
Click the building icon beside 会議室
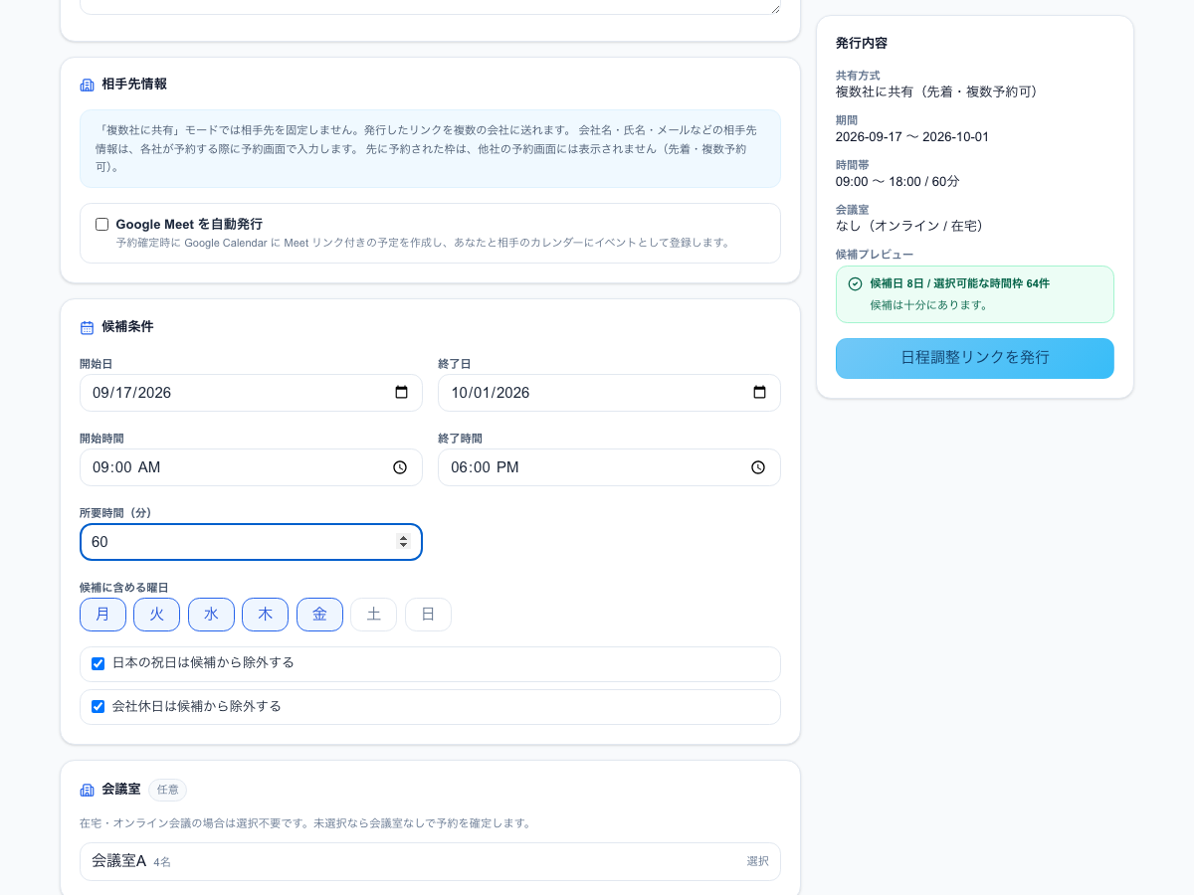87,790
